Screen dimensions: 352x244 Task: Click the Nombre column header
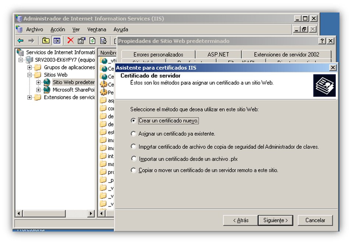pos(107,53)
